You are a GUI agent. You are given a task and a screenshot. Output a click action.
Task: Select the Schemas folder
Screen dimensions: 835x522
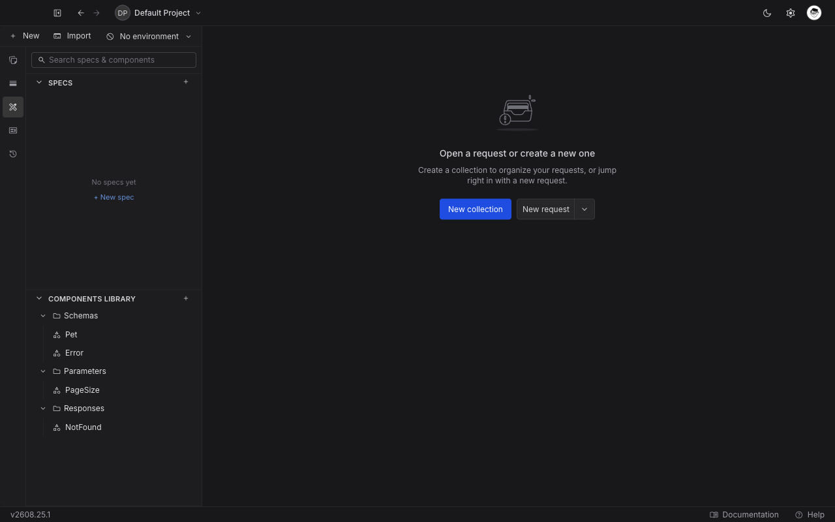(80, 316)
